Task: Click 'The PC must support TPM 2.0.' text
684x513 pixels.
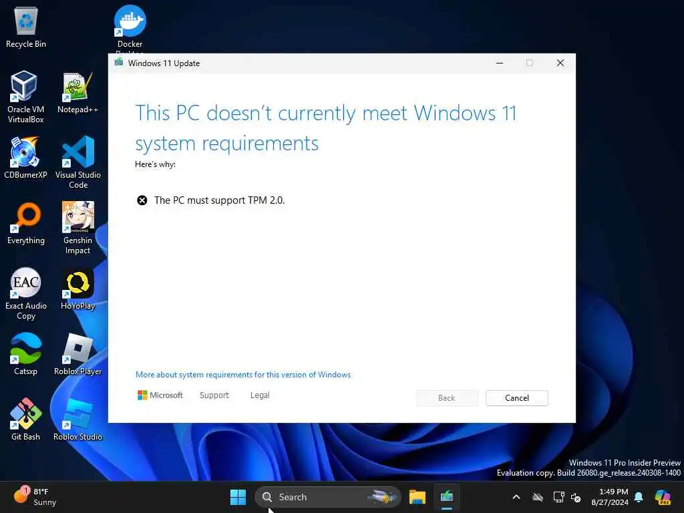Action: (219, 200)
